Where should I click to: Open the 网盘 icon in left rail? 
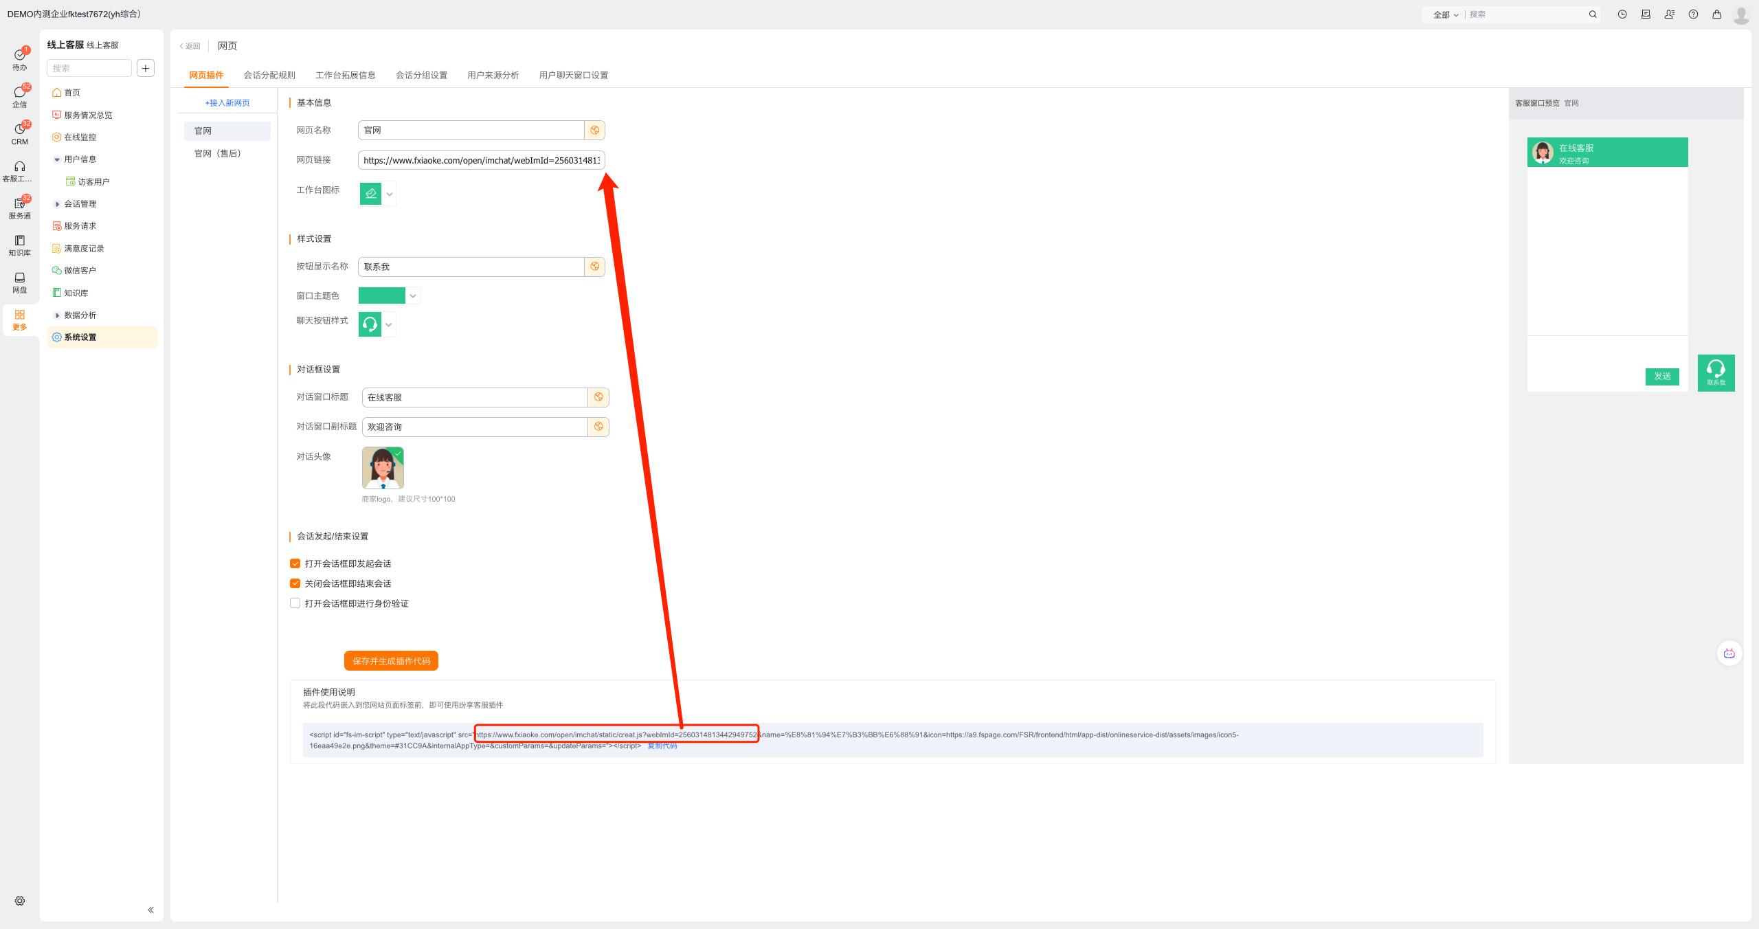pyautogui.click(x=19, y=282)
